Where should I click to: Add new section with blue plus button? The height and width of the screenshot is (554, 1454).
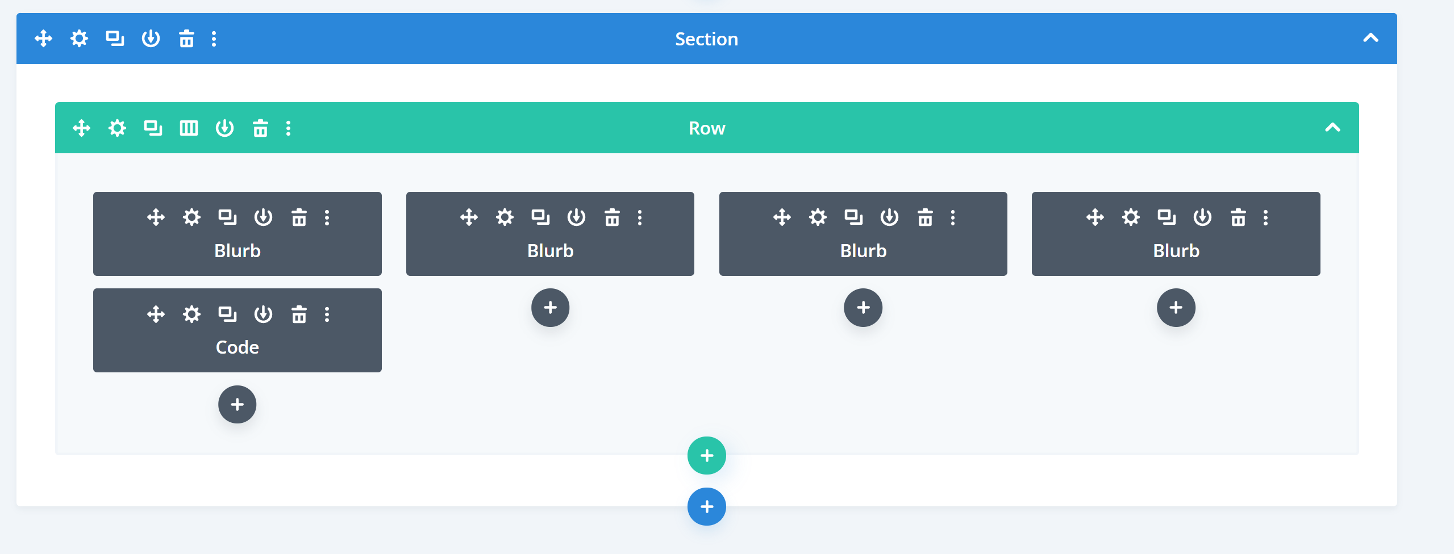tap(706, 506)
